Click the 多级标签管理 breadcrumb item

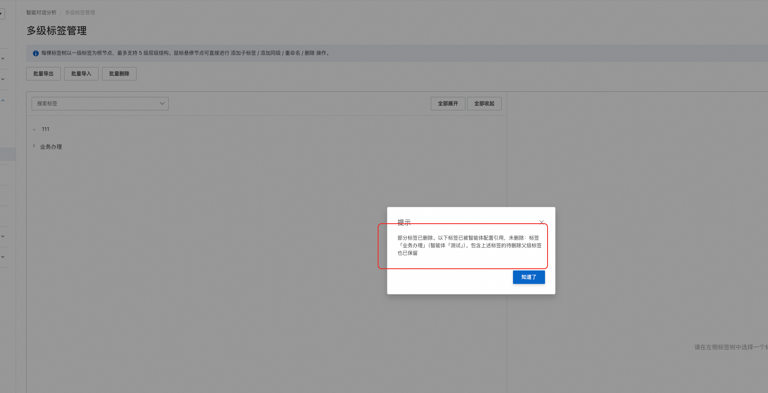(80, 13)
